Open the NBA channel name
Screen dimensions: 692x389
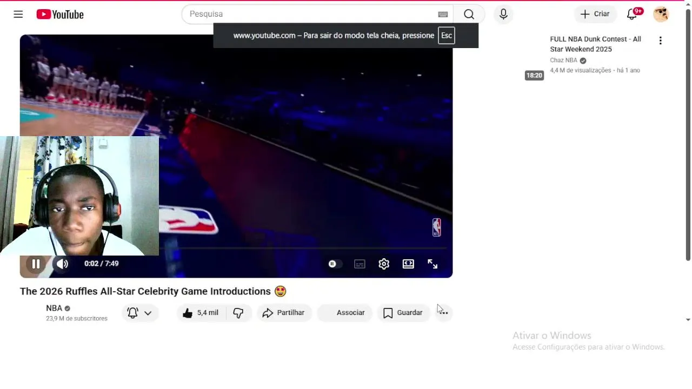click(54, 308)
